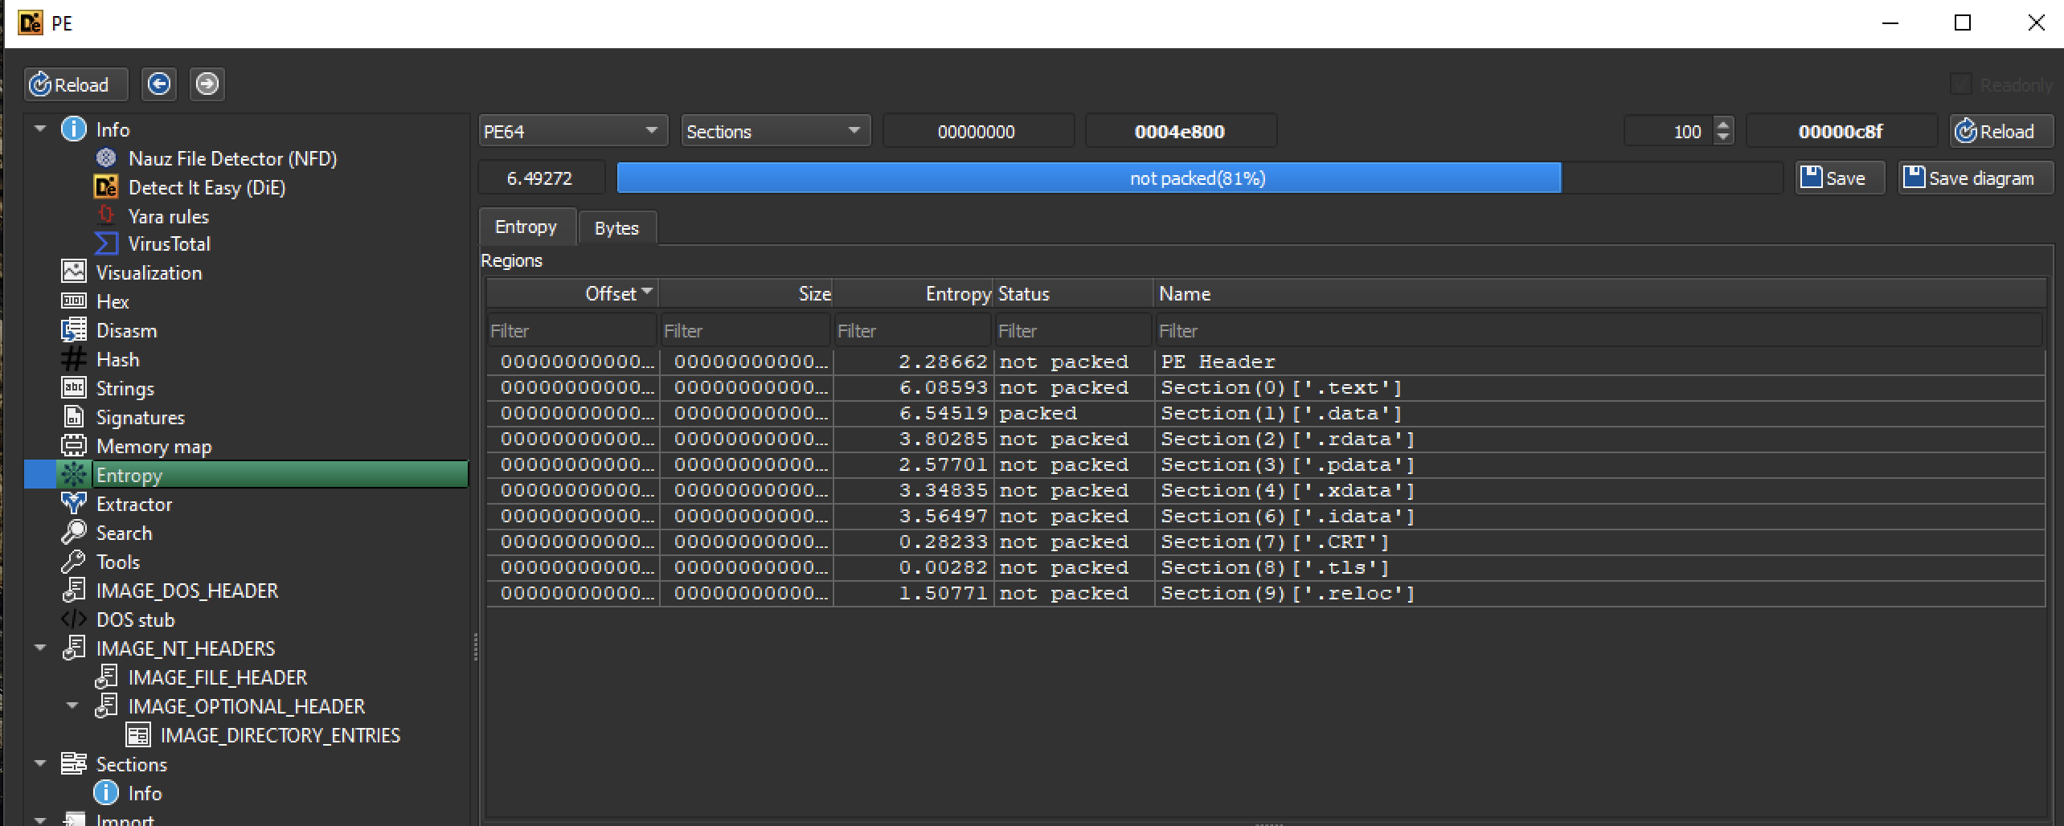Click the forward navigation arrow

[207, 84]
